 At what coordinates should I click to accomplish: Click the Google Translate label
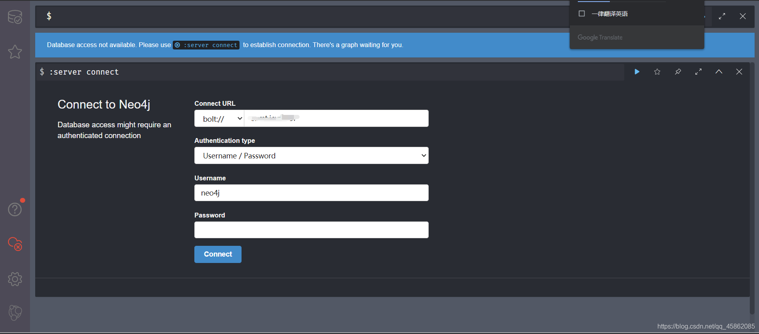[600, 38]
